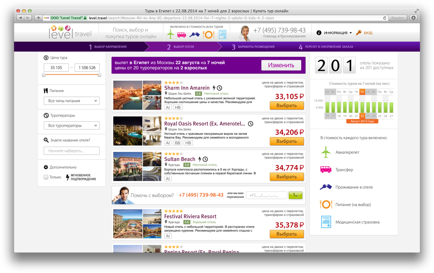Screen dimensions: 434x273
Task: Click the AI meal tag on Sultan Beach
Action: [x=168, y=179]
